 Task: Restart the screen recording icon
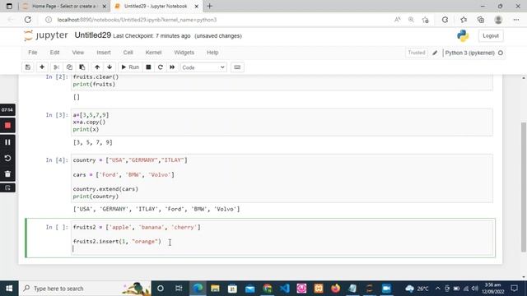7,158
